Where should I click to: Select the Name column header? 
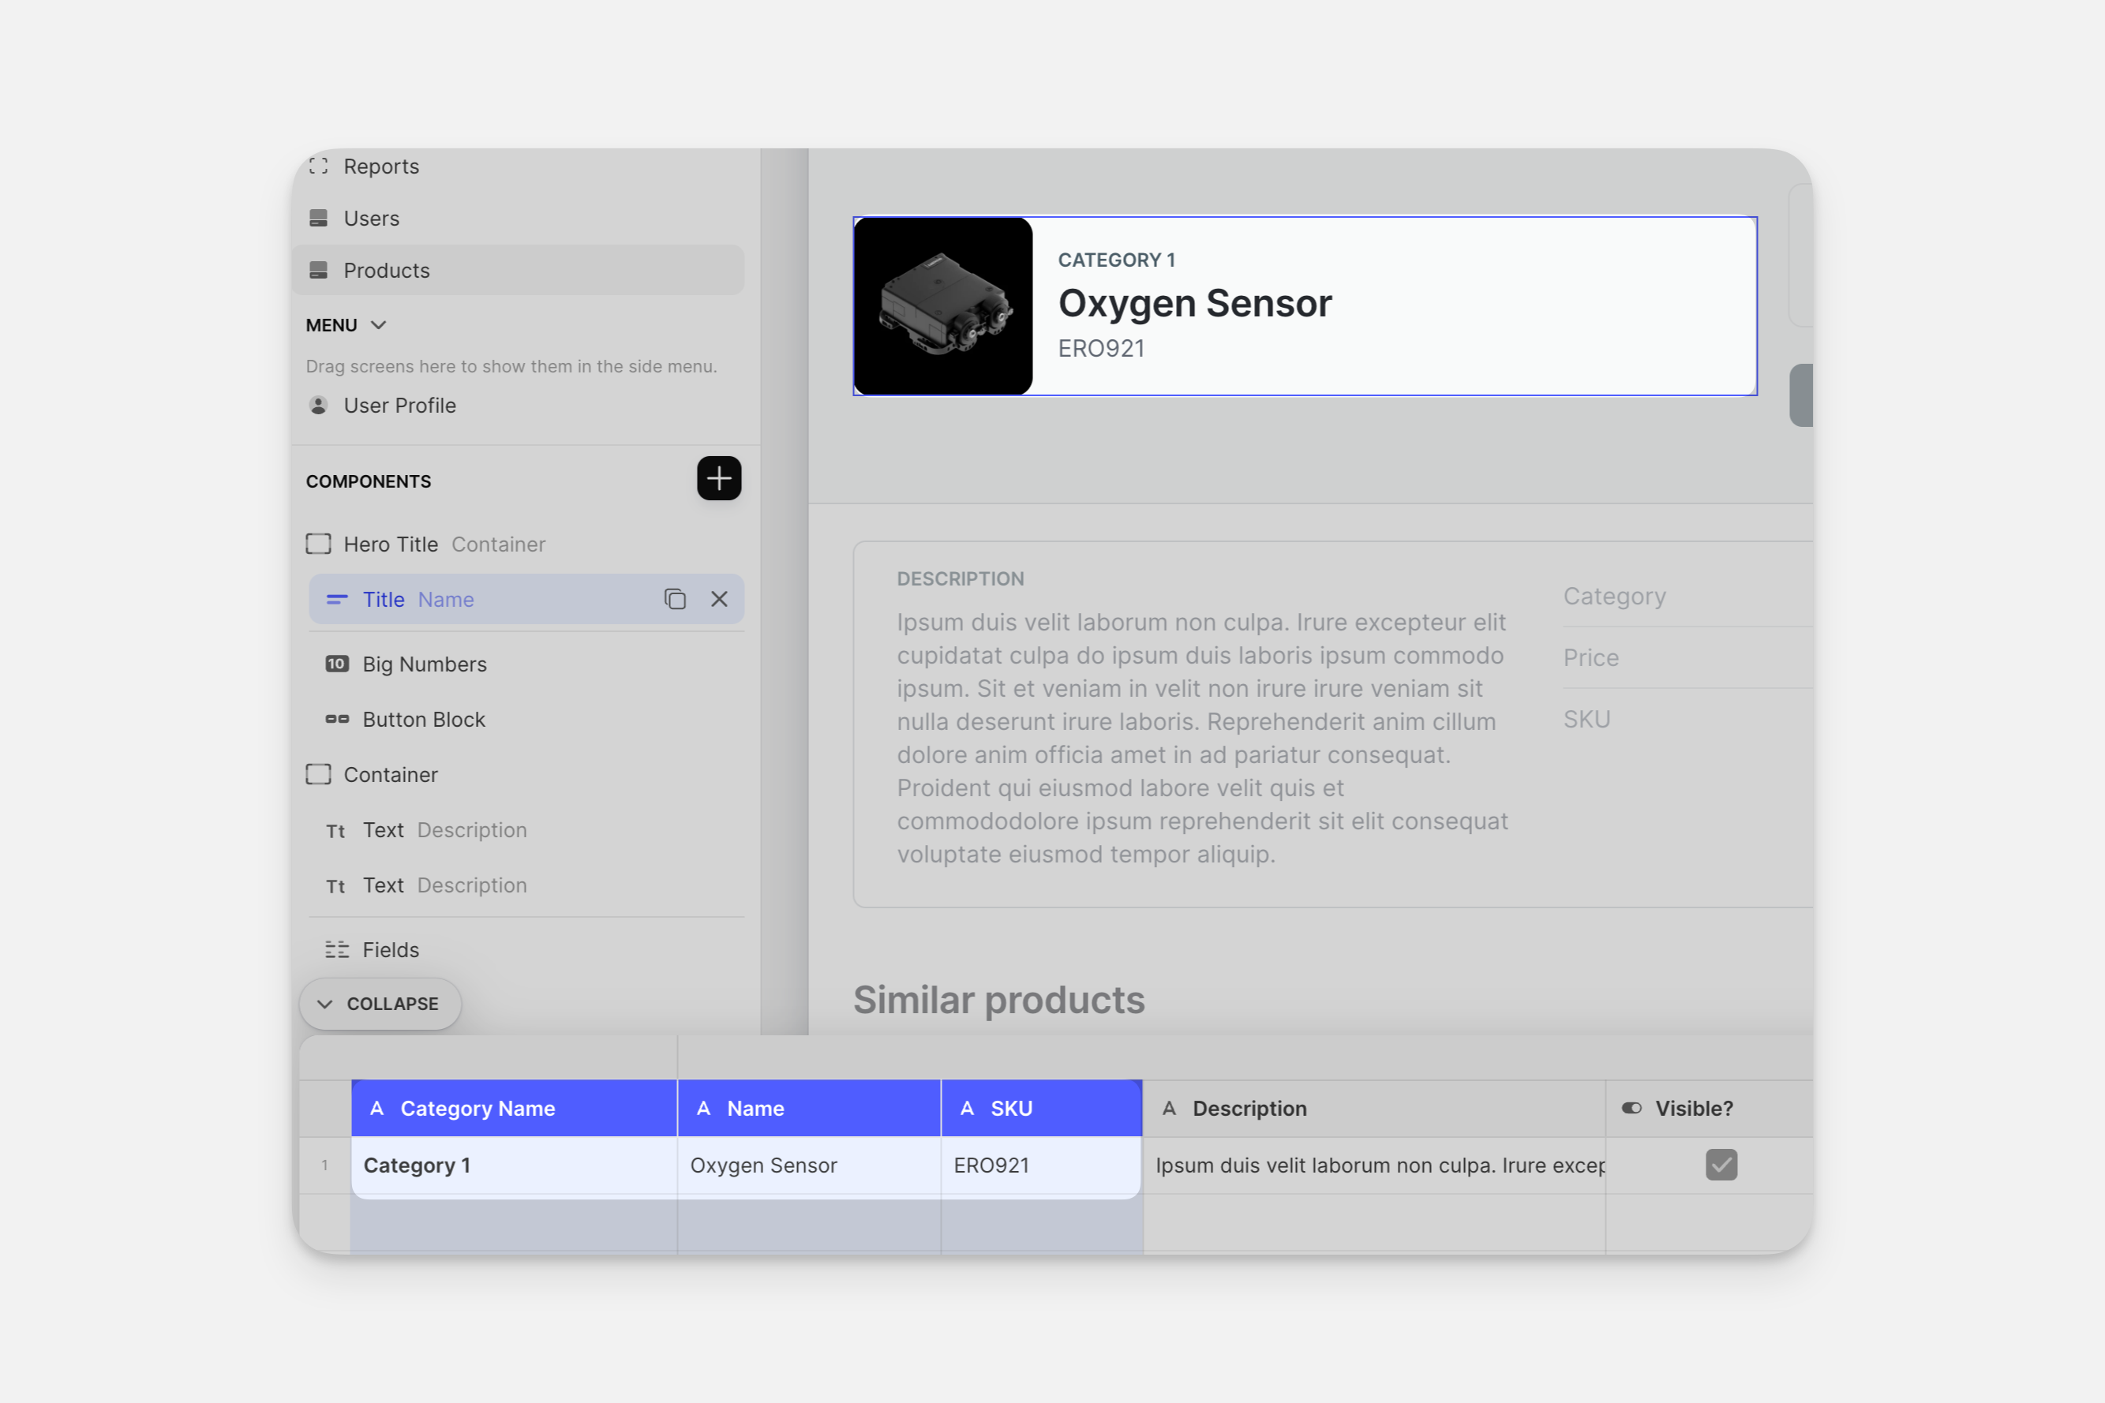[x=809, y=1109]
